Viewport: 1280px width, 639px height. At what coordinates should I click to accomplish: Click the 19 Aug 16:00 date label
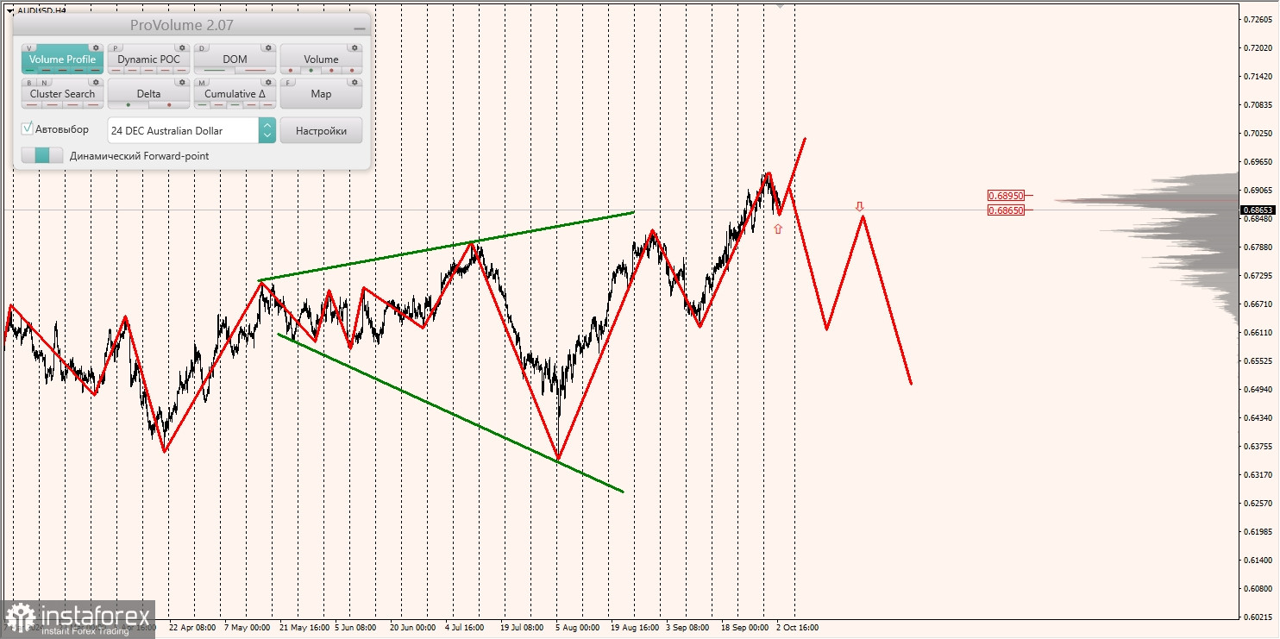(x=635, y=628)
